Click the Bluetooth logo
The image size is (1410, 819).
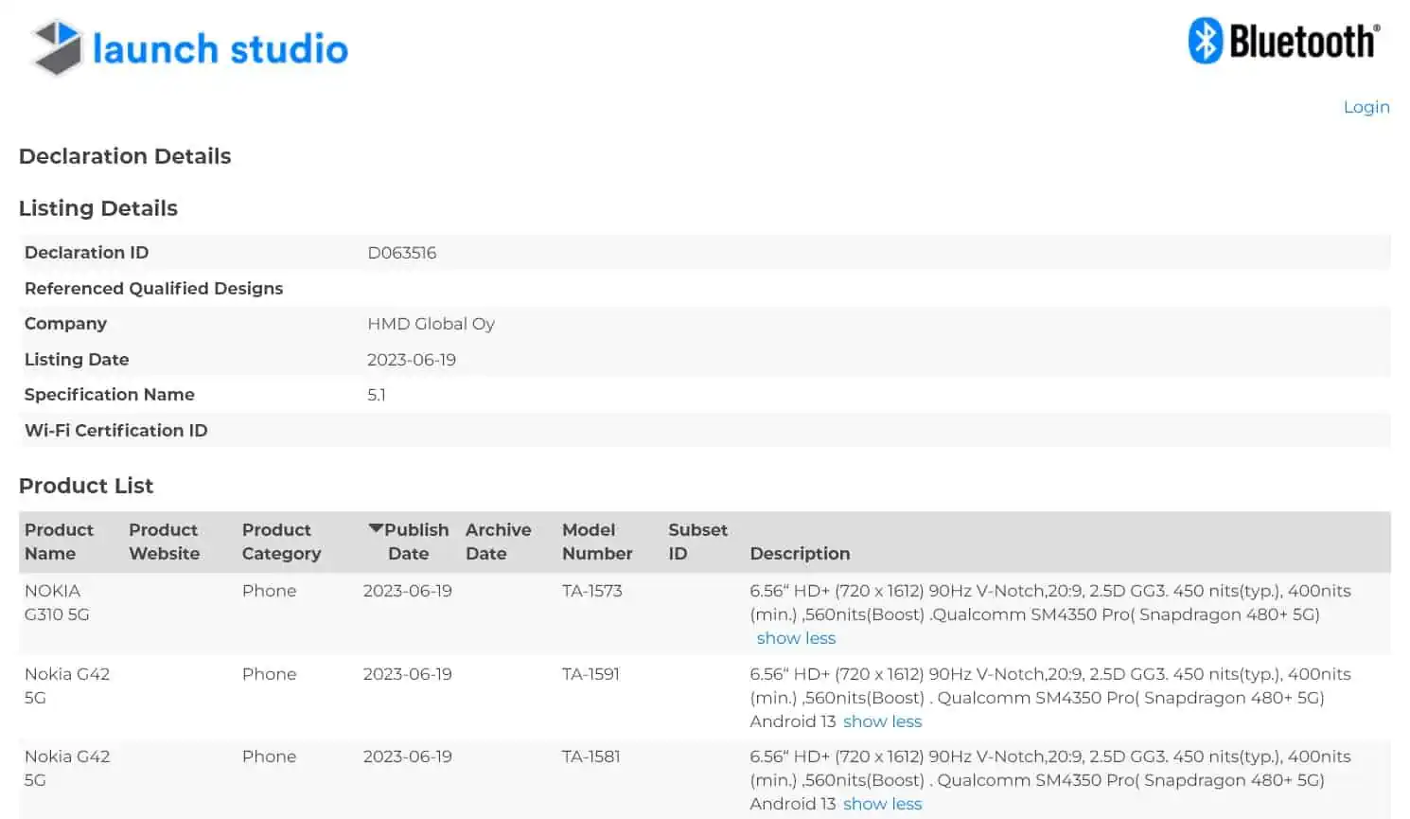click(1284, 41)
